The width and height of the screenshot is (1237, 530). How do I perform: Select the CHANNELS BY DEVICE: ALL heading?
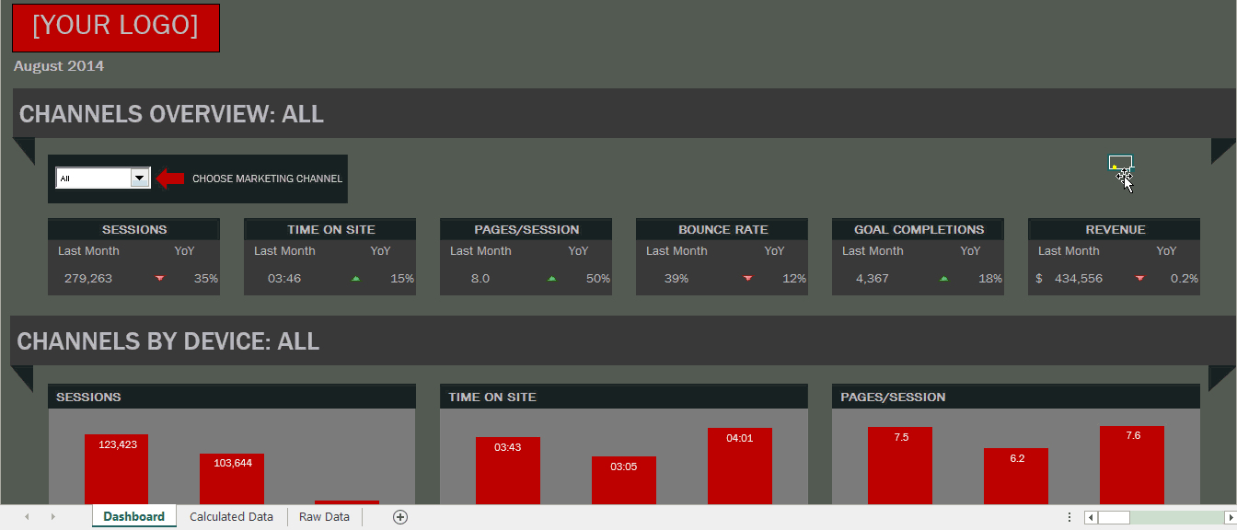pos(168,341)
